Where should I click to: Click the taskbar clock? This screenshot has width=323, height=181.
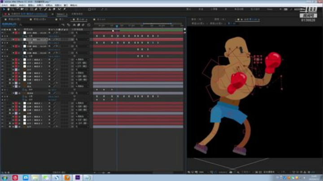(x=314, y=177)
